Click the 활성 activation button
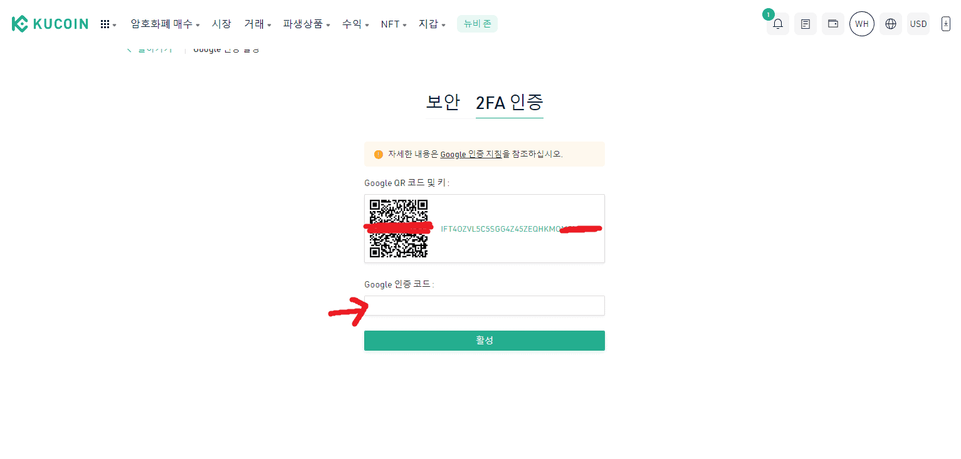The height and width of the screenshot is (459, 961). pos(484,340)
